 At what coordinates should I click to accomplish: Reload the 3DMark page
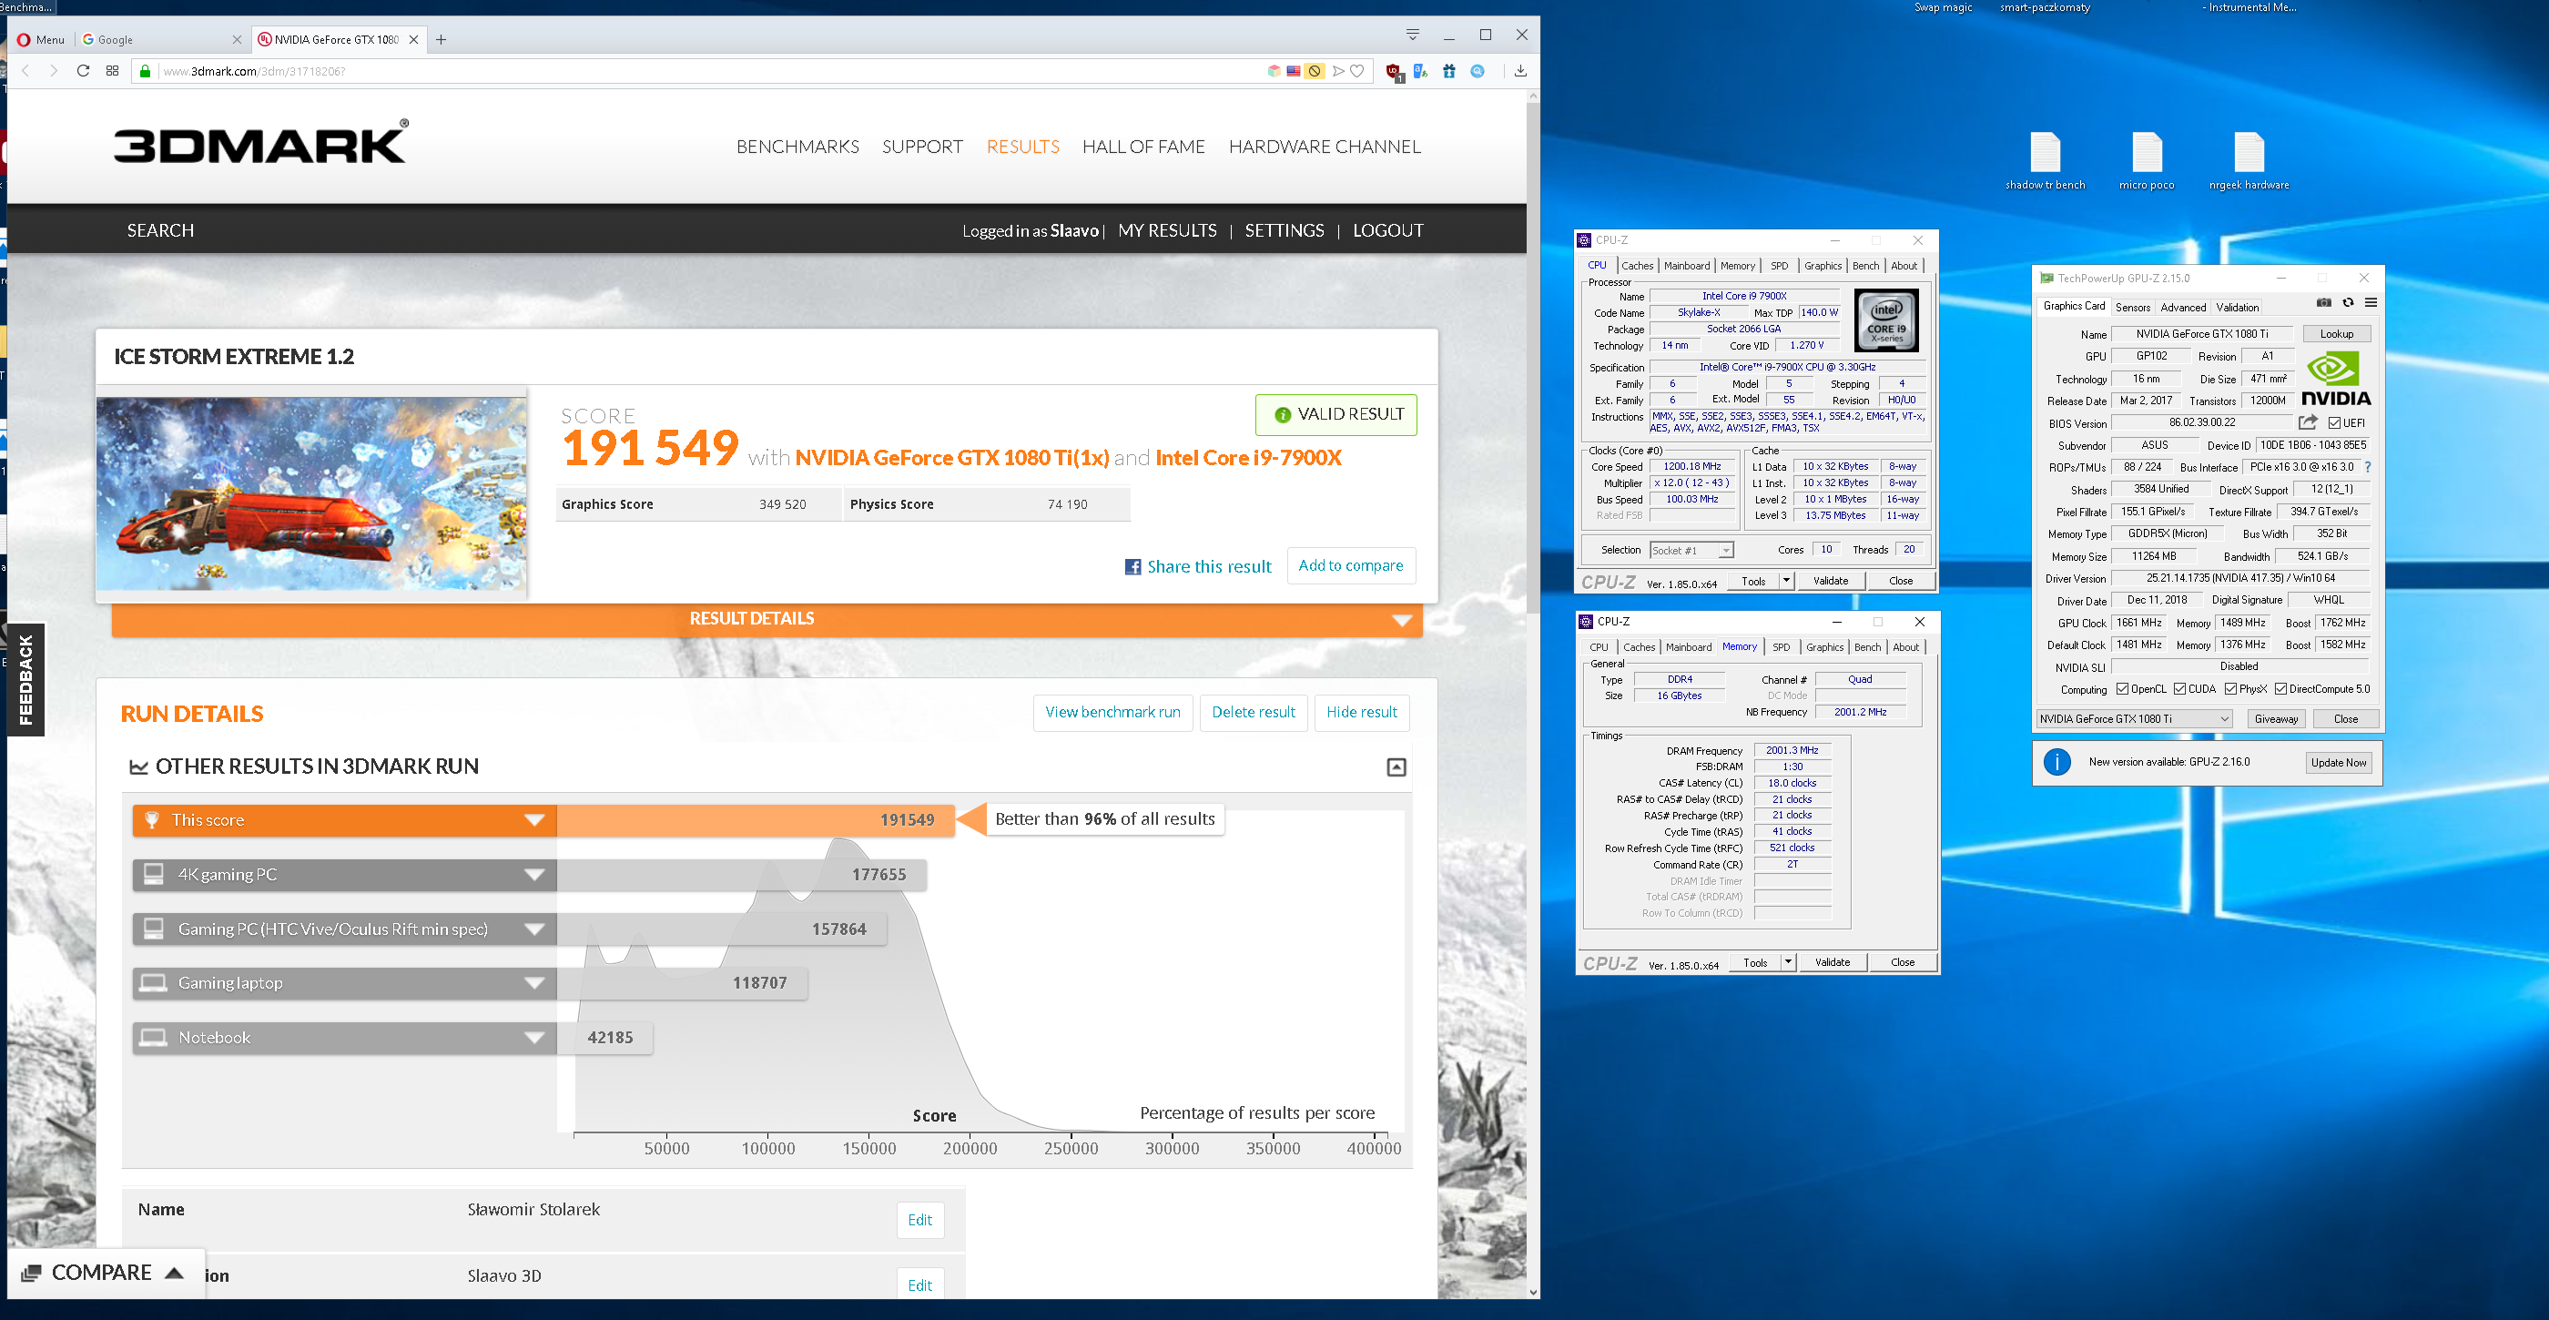(83, 71)
